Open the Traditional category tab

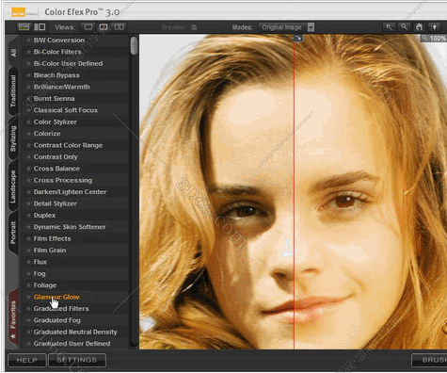click(13, 91)
